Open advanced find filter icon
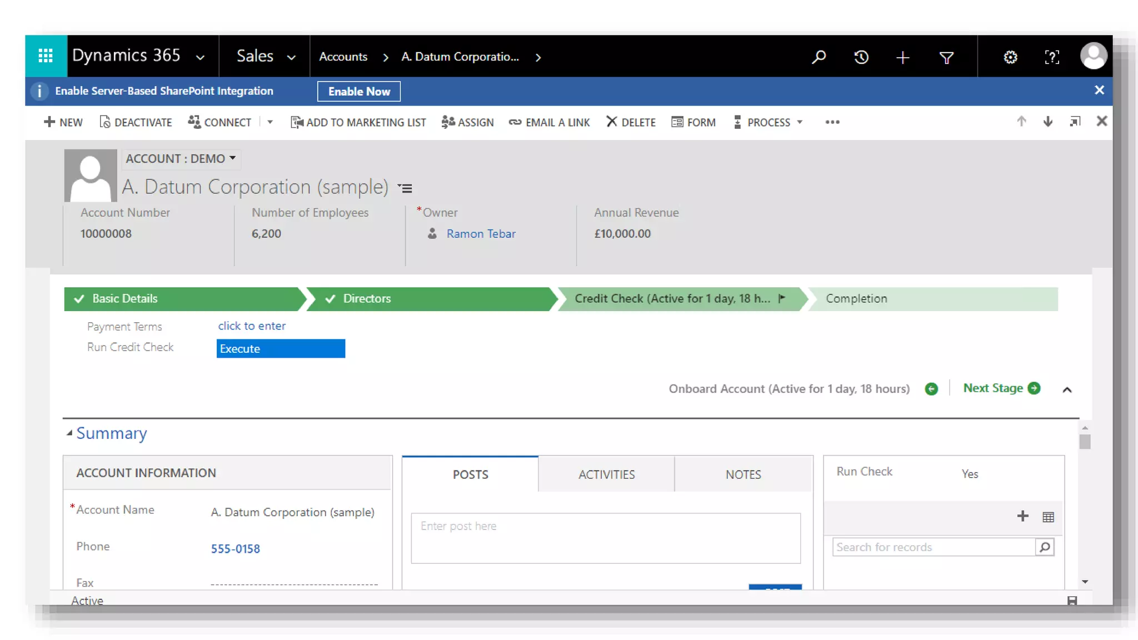Screen dimensions: 1138x640 [946, 57]
